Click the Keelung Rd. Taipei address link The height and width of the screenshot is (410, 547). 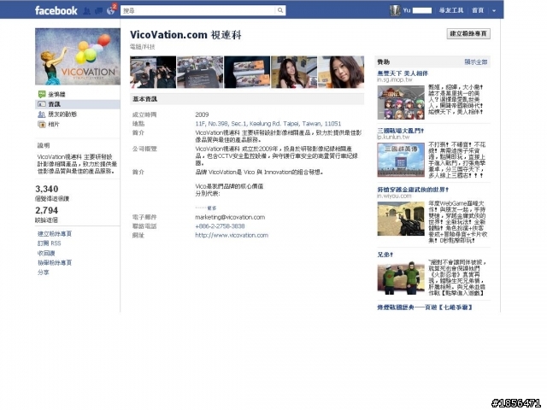tap(268, 123)
